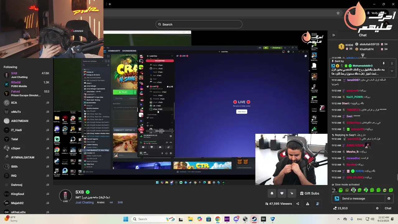Open the Just Chatting category link
This screenshot has width=398, height=224.
(x=84, y=203)
